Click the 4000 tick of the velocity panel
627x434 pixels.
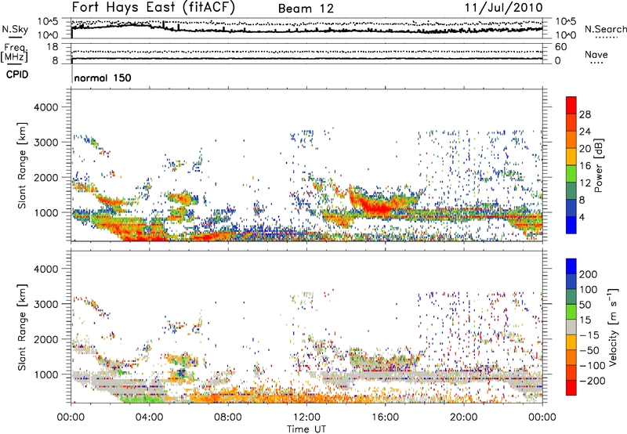[x=45, y=269]
